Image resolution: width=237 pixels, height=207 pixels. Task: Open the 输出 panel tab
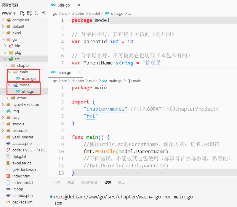[x=71, y=182]
